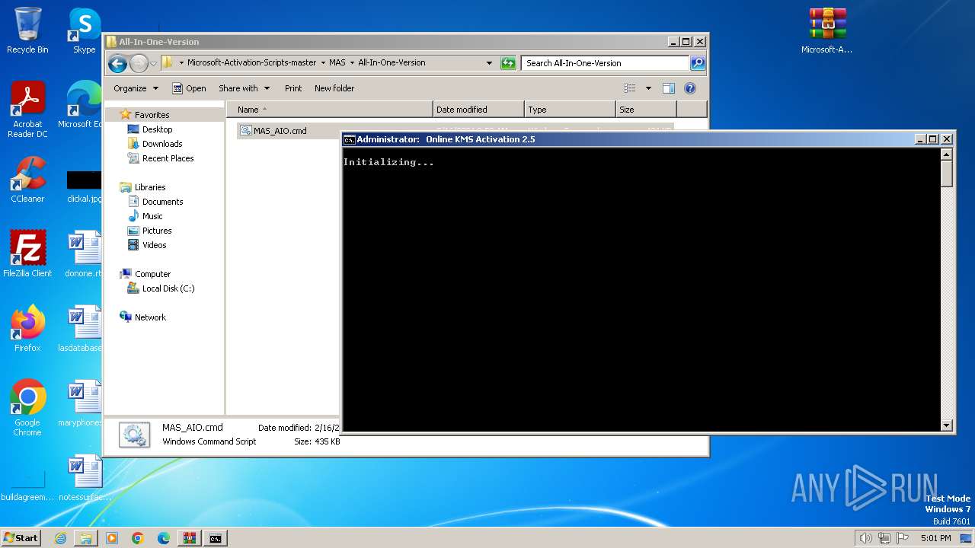The width and height of the screenshot is (975, 548).
Task: Click the All-In-One-Version breadcrumb in address bar
Action: (392, 63)
